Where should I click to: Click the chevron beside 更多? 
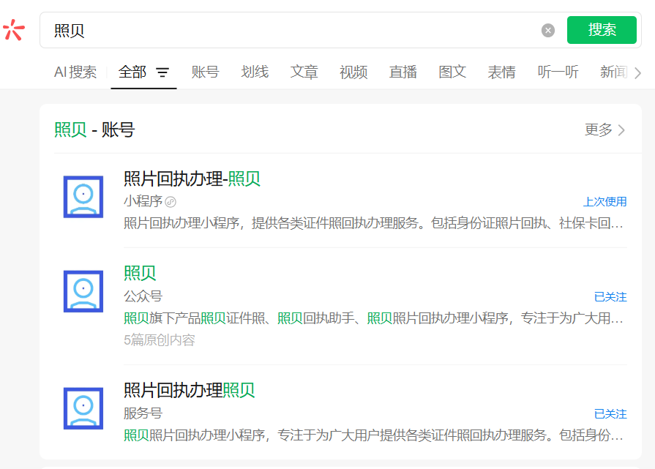pos(621,130)
